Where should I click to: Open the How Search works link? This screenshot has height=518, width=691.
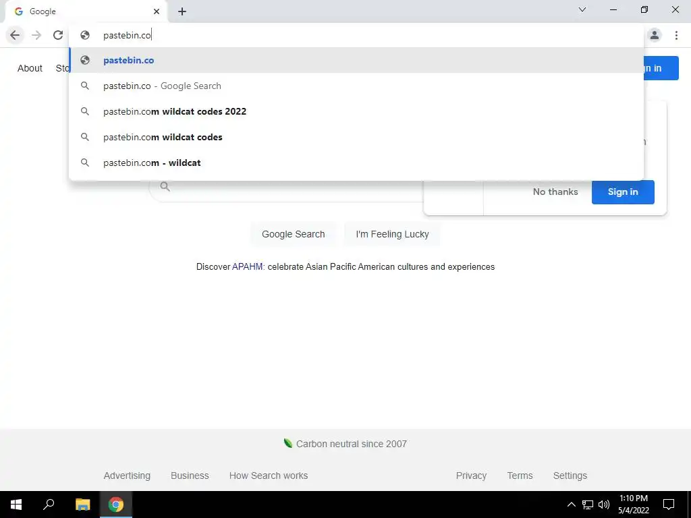pyautogui.click(x=269, y=476)
